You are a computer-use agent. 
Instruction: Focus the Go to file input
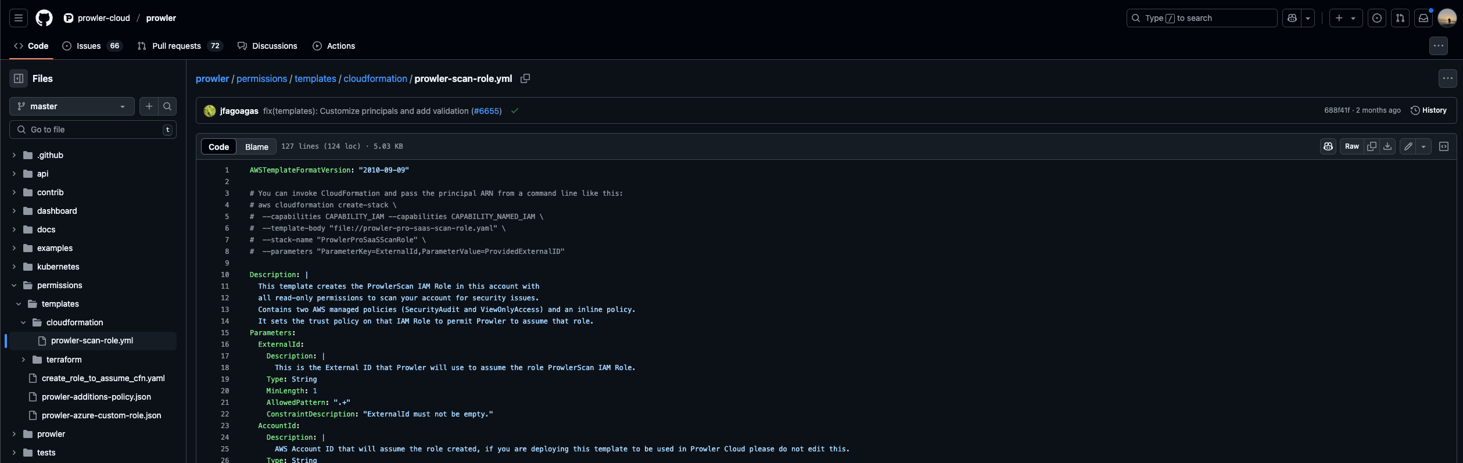tap(93, 130)
